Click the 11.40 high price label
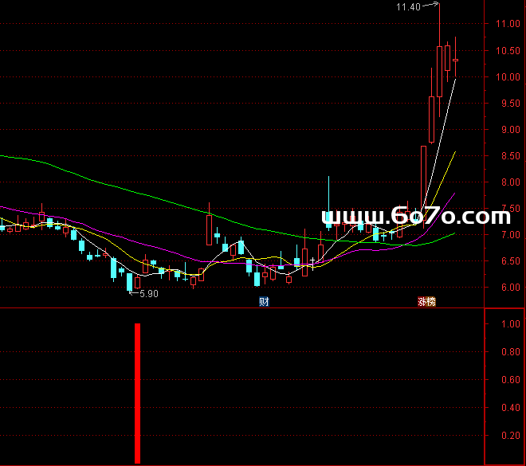Viewport: 526px width, 466px height. pyautogui.click(x=408, y=7)
